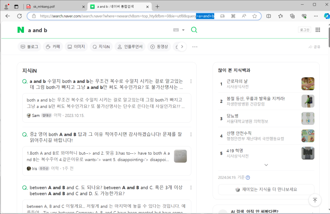The width and height of the screenshot is (330, 214).
Task: Open the app-available icon in address bar
Action: [222, 16]
